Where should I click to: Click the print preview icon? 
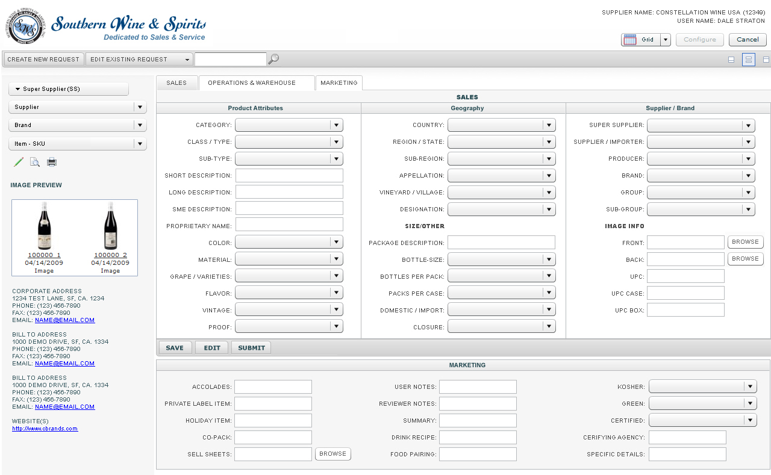pos(35,162)
